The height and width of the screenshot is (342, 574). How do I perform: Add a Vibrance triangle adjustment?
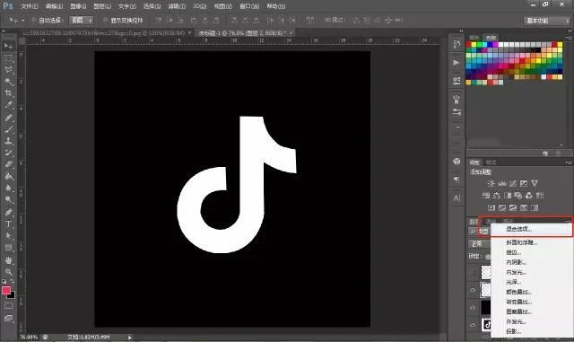(x=535, y=183)
